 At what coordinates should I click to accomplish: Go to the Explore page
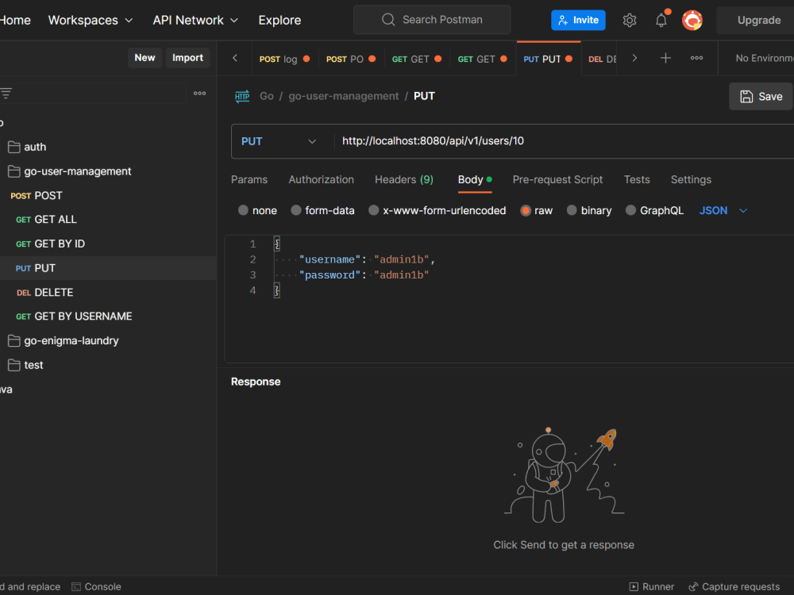click(x=279, y=21)
